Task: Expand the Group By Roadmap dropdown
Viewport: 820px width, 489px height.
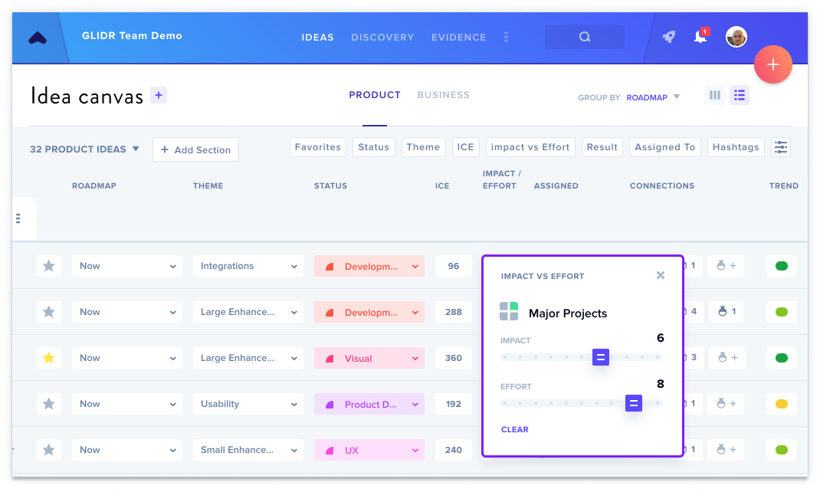Action: point(653,97)
